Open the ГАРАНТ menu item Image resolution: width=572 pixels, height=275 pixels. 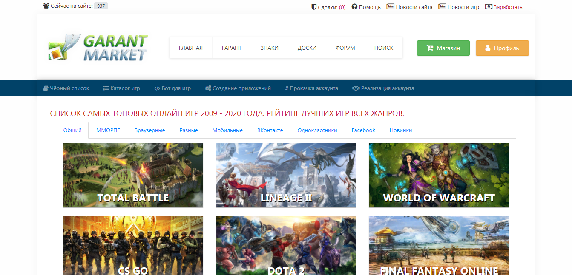coord(232,48)
